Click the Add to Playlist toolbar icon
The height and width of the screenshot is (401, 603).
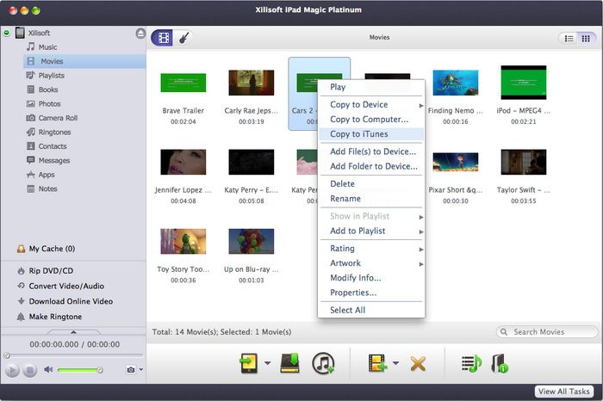point(469,362)
